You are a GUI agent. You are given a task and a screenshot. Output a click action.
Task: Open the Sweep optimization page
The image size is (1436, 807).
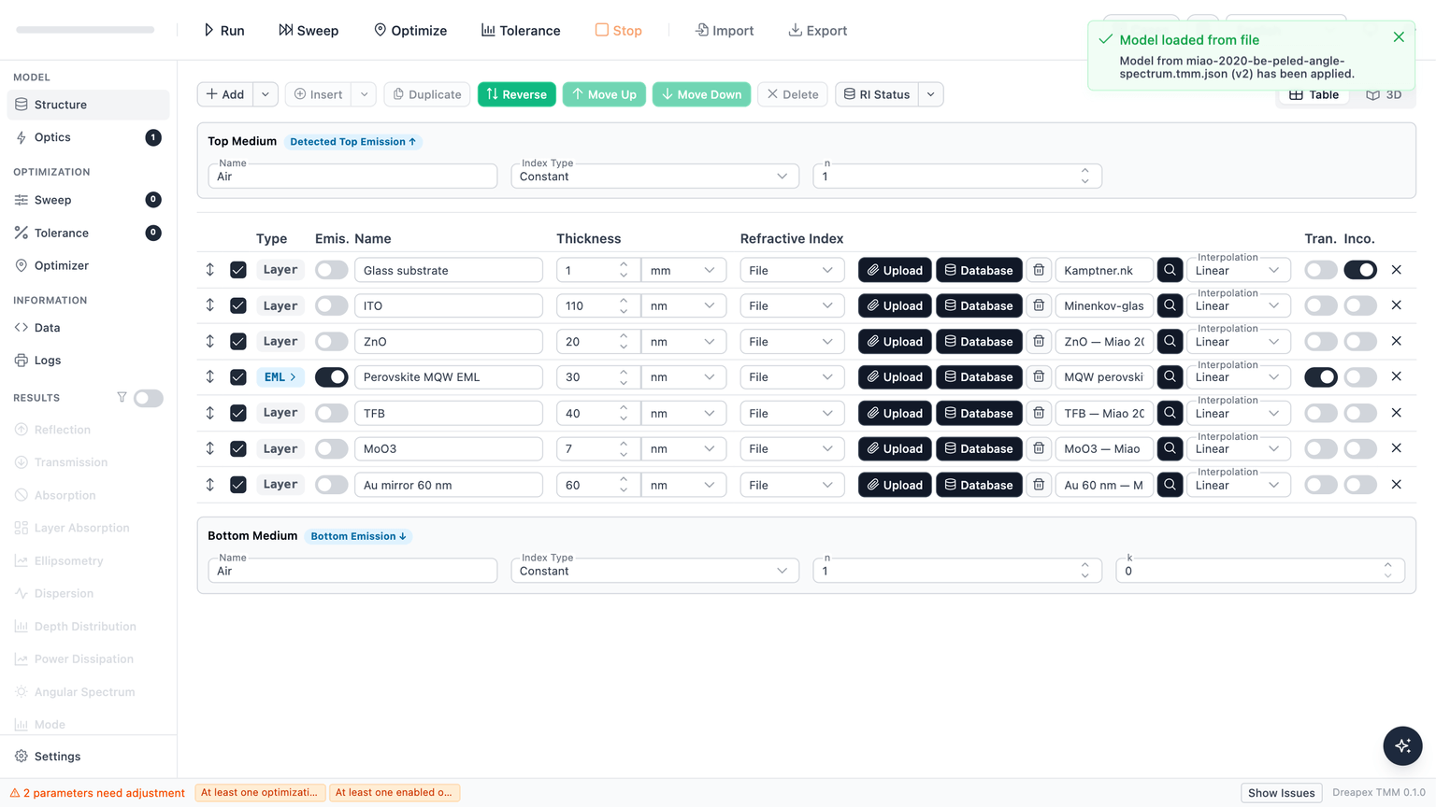[x=88, y=200]
